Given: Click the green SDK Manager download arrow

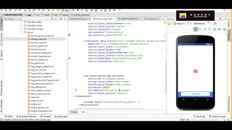Looking at the screenshot, I should (x=114, y=10).
